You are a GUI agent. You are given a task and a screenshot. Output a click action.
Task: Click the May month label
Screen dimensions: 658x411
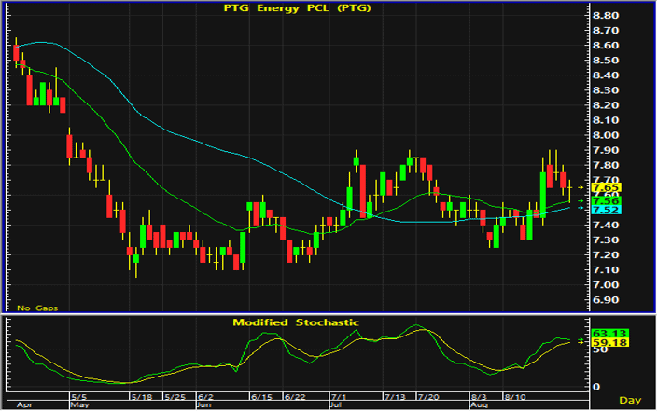coord(79,405)
